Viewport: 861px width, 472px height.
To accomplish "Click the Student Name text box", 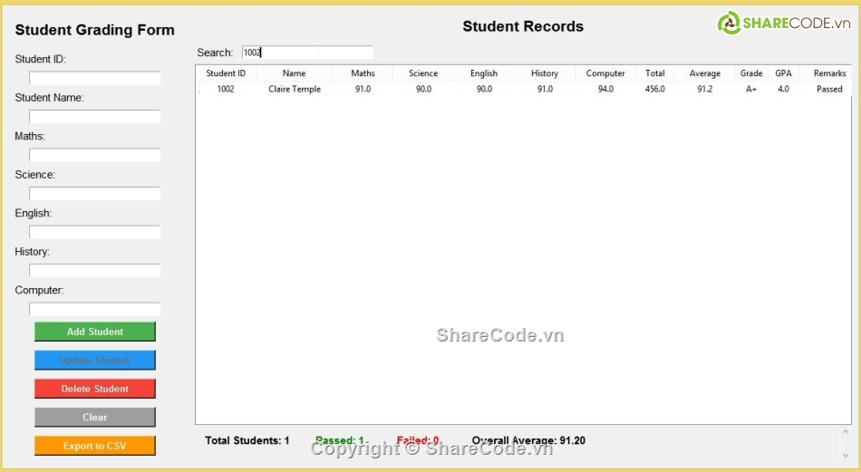I will pos(95,117).
